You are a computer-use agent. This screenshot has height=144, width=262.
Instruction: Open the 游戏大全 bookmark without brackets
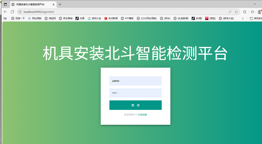pyautogui.click(x=94, y=18)
